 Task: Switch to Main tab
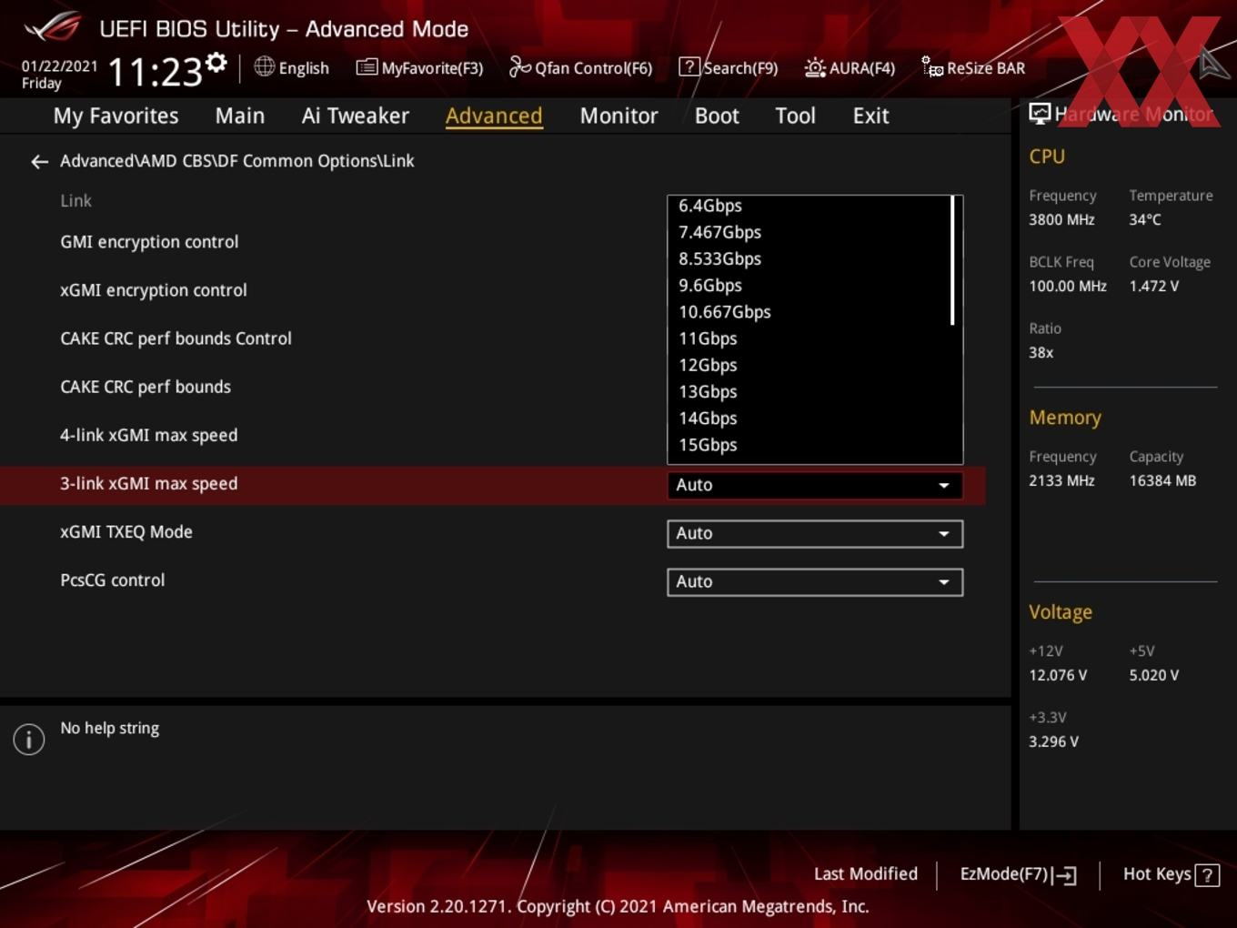point(240,116)
